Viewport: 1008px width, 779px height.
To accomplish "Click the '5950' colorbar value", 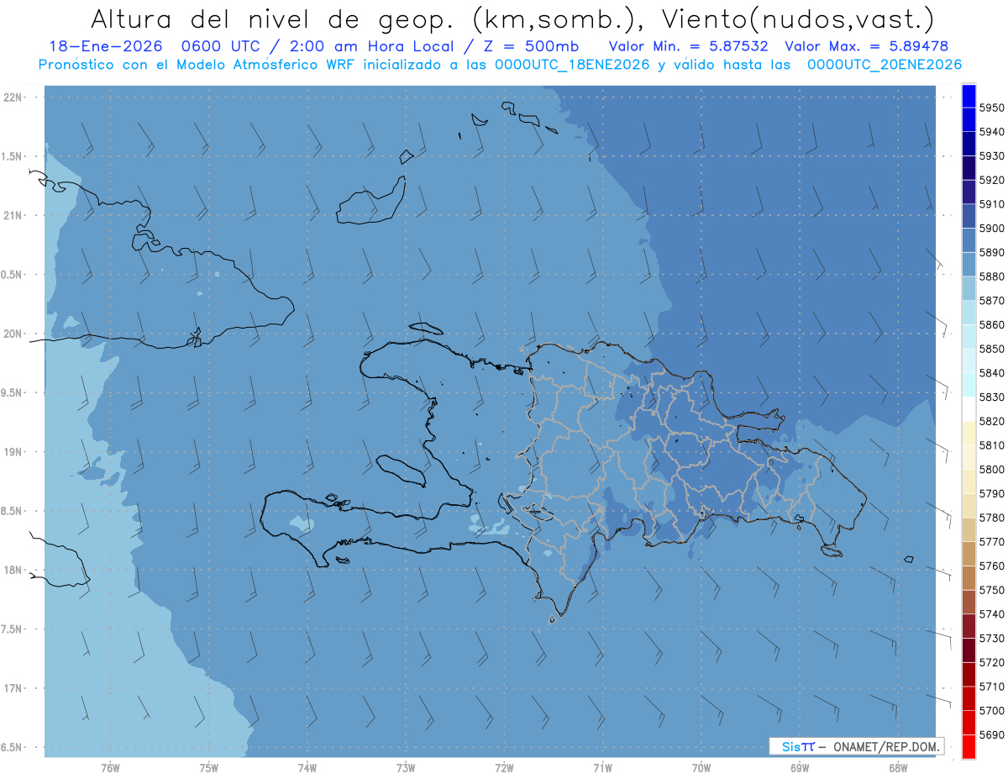I will point(991,108).
